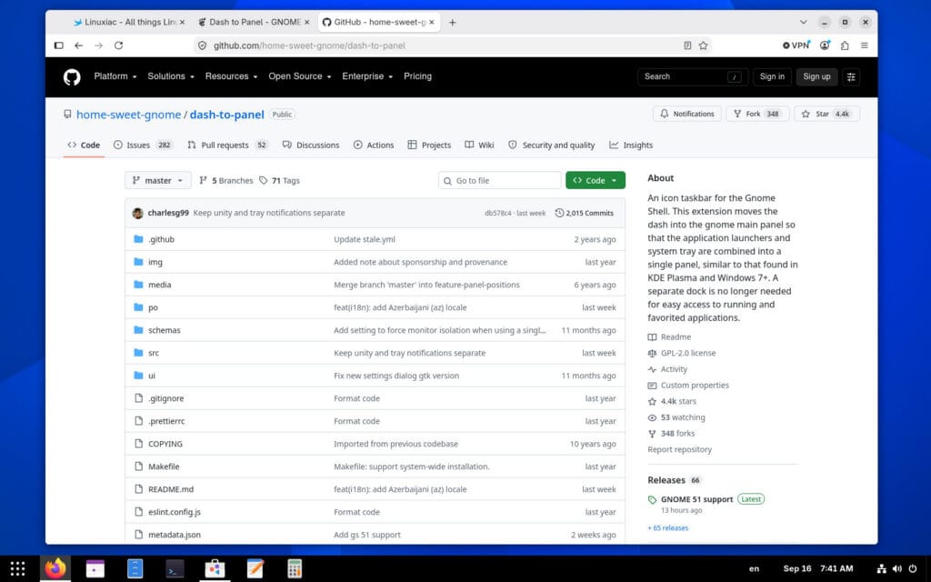Click the GitHub Search box

pos(692,76)
